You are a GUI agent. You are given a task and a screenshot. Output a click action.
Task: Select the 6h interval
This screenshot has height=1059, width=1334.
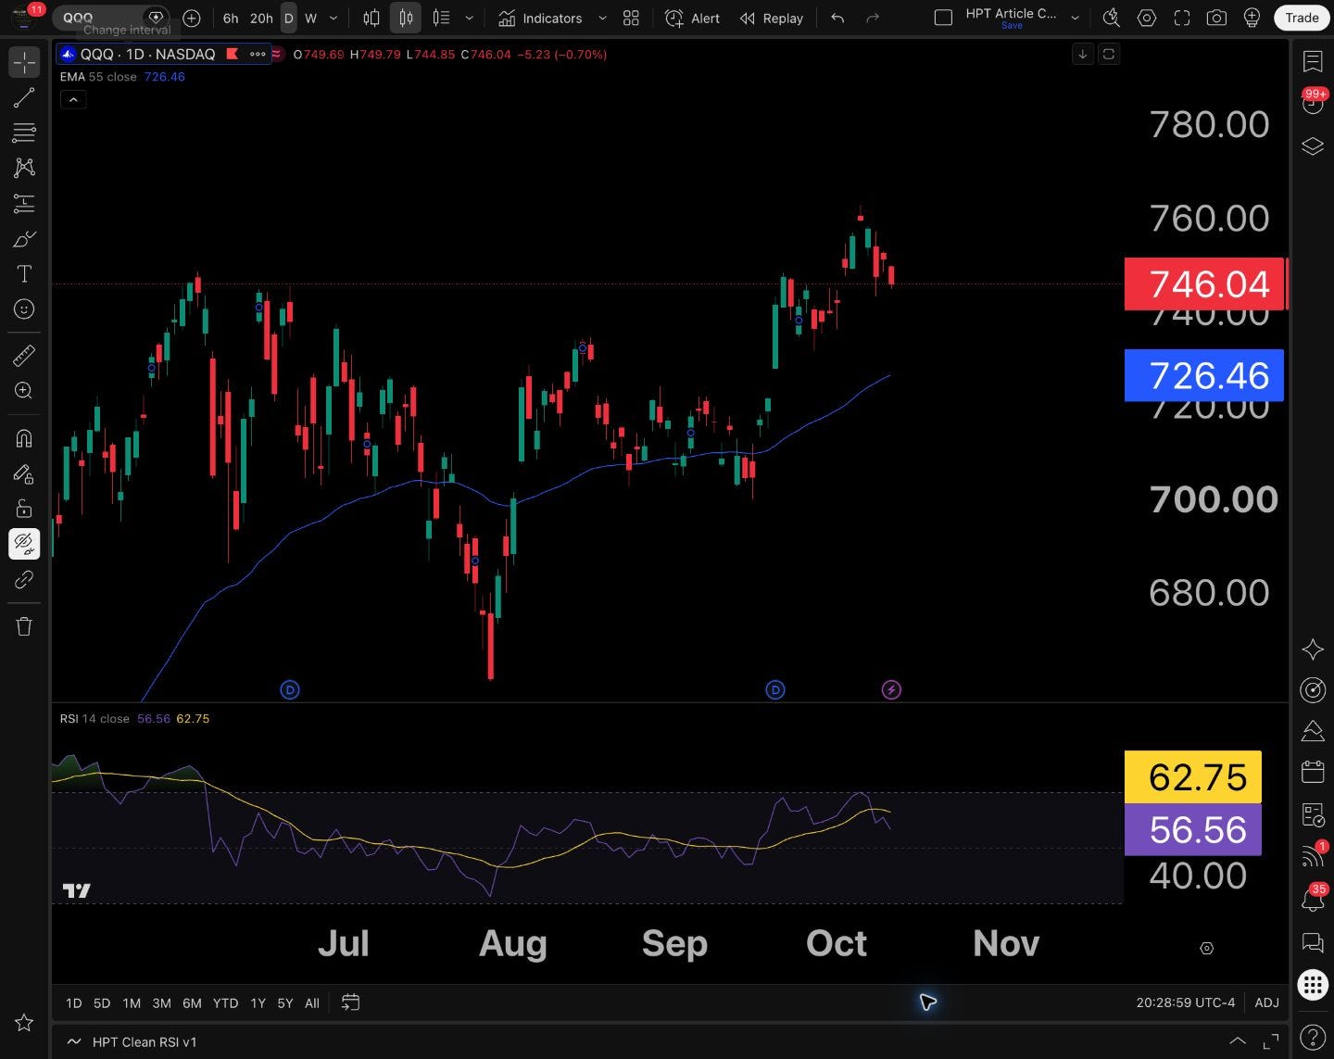[x=231, y=18]
